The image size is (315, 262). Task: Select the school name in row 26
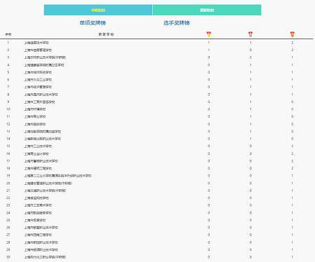pyautogui.click(x=41, y=228)
